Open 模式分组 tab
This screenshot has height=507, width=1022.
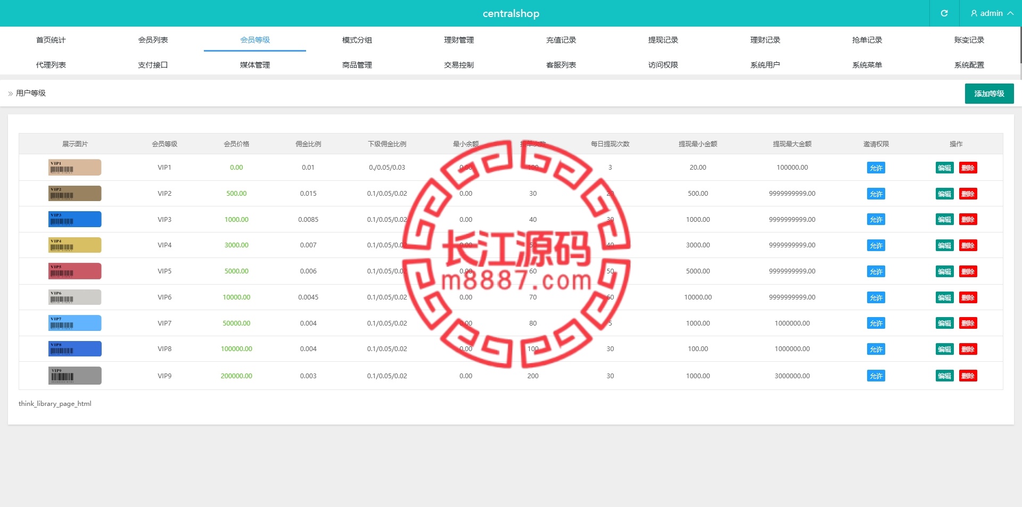pos(357,40)
